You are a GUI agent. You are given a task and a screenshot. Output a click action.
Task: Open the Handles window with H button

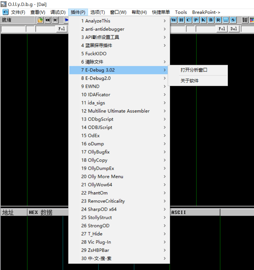pyautogui.click(x=181, y=20)
